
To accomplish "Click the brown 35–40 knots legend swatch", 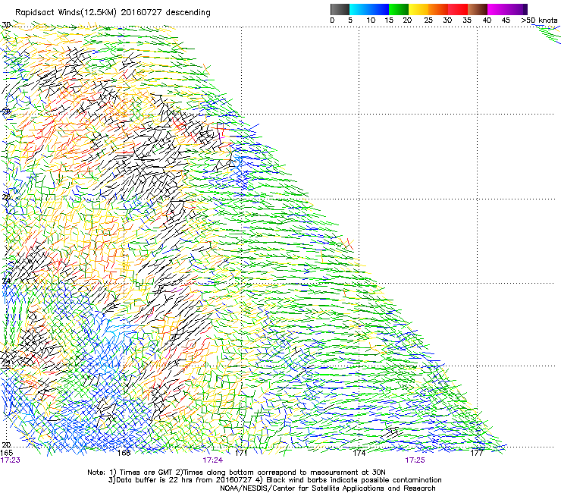I will click(x=478, y=9).
